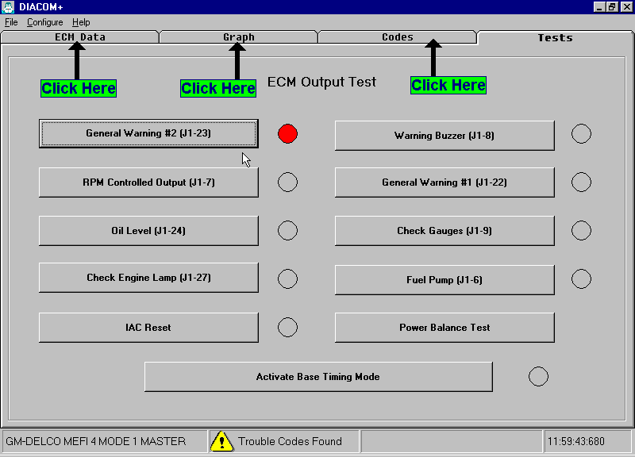Click red indicator beside General Warning #2
This screenshot has width=635, height=457.
(287, 133)
